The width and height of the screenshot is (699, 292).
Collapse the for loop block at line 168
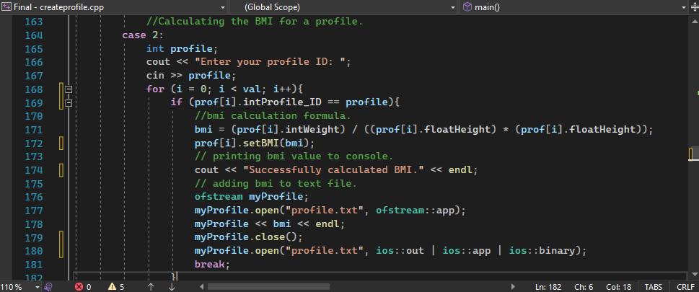(x=69, y=89)
